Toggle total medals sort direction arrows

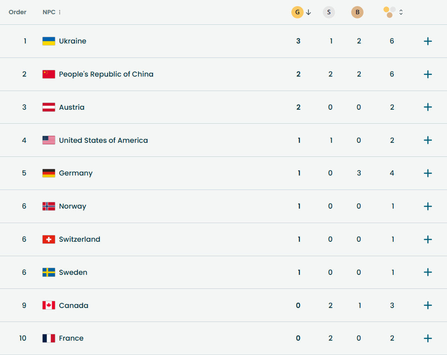coord(401,12)
